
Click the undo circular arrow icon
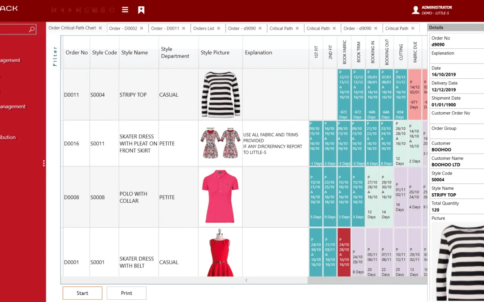click(112, 10)
